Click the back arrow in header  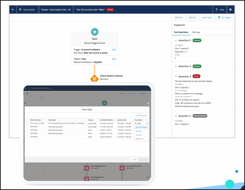(x=13, y=9)
